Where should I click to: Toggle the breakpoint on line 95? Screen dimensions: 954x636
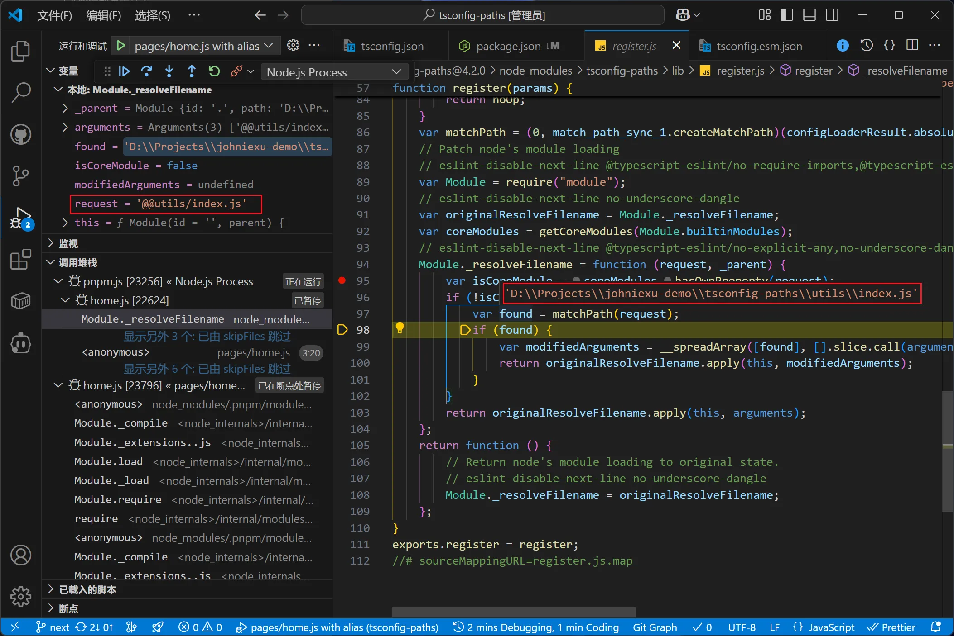342,280
